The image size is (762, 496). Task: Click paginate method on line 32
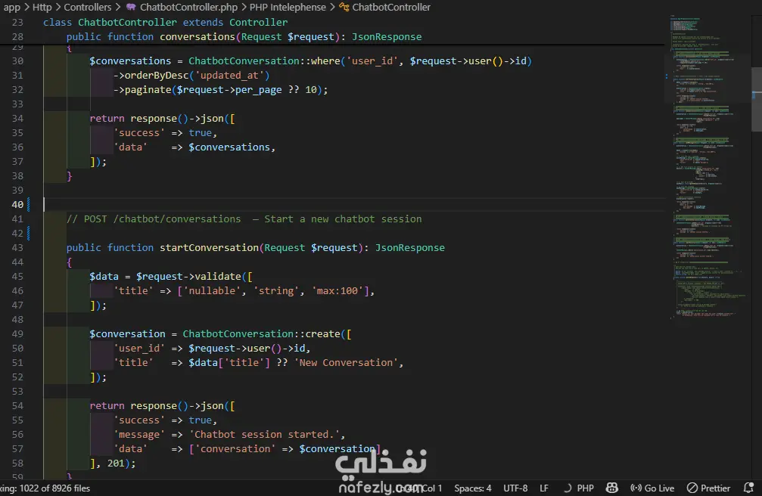[148, 90]
